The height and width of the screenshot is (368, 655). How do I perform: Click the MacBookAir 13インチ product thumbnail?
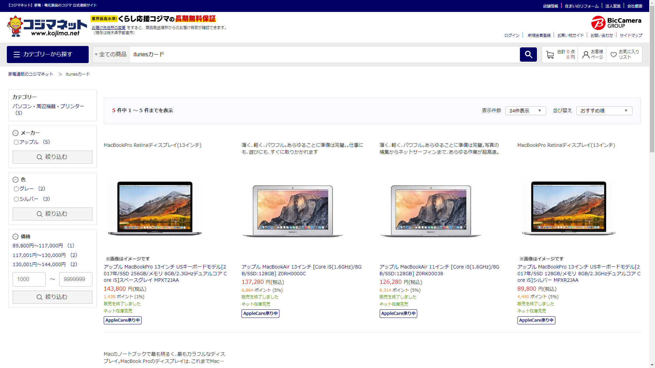[293, 210]
